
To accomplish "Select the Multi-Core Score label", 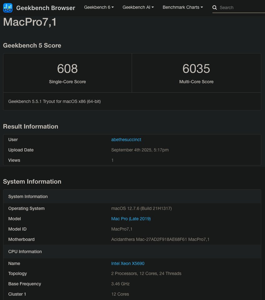I will (x=196, y=82).
